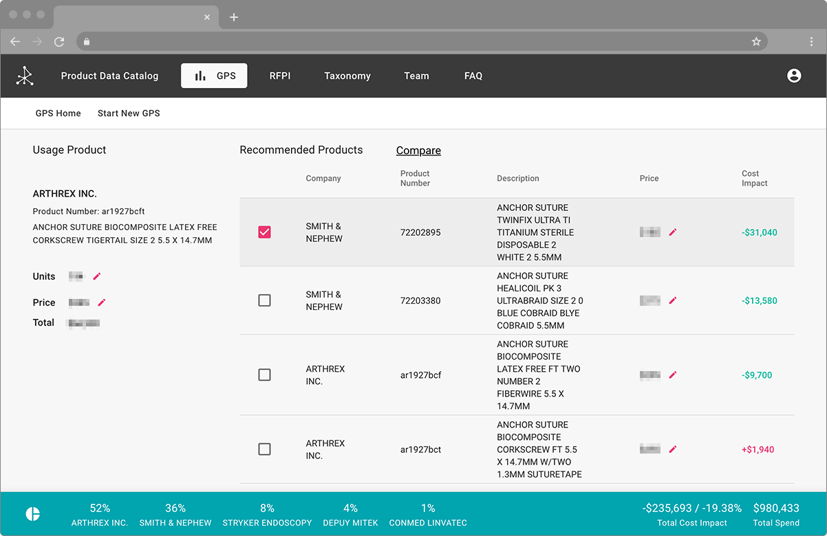The image size is (827, 536).
Task: Bookmark this page with the star icon
Action: point(756,42)
